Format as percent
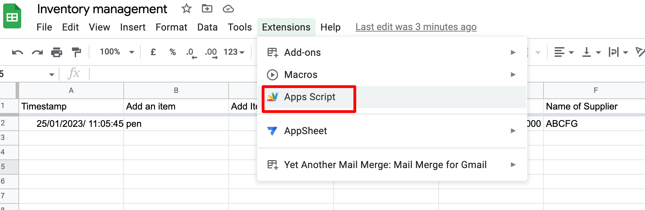This screenshot has width=645, height=210. [x=173, y=52]
